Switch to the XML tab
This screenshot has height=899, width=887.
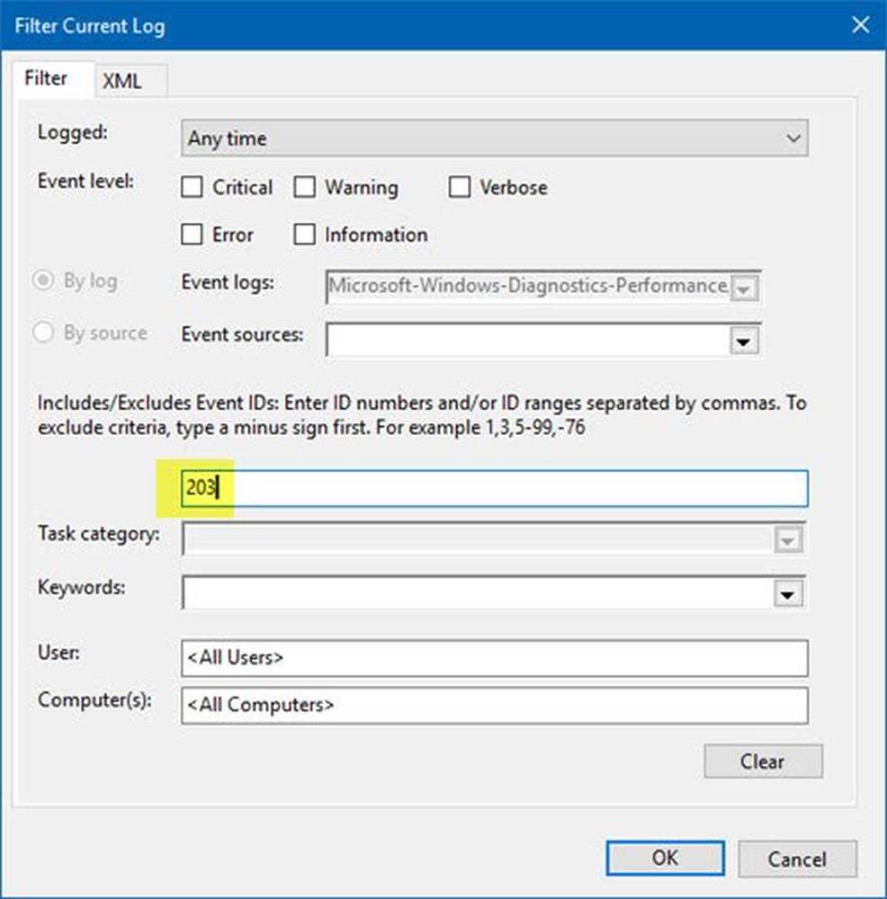coord(121,81)
